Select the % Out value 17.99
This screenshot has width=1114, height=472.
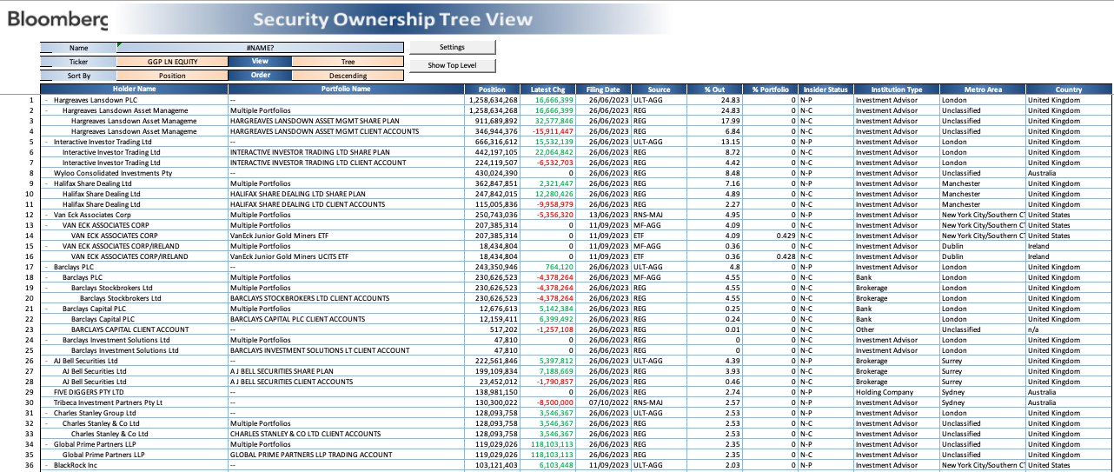click(x=714, y=121)
